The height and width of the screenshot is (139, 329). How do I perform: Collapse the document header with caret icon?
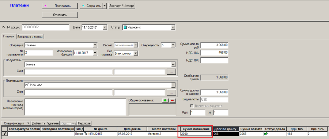tap(3, 27)
